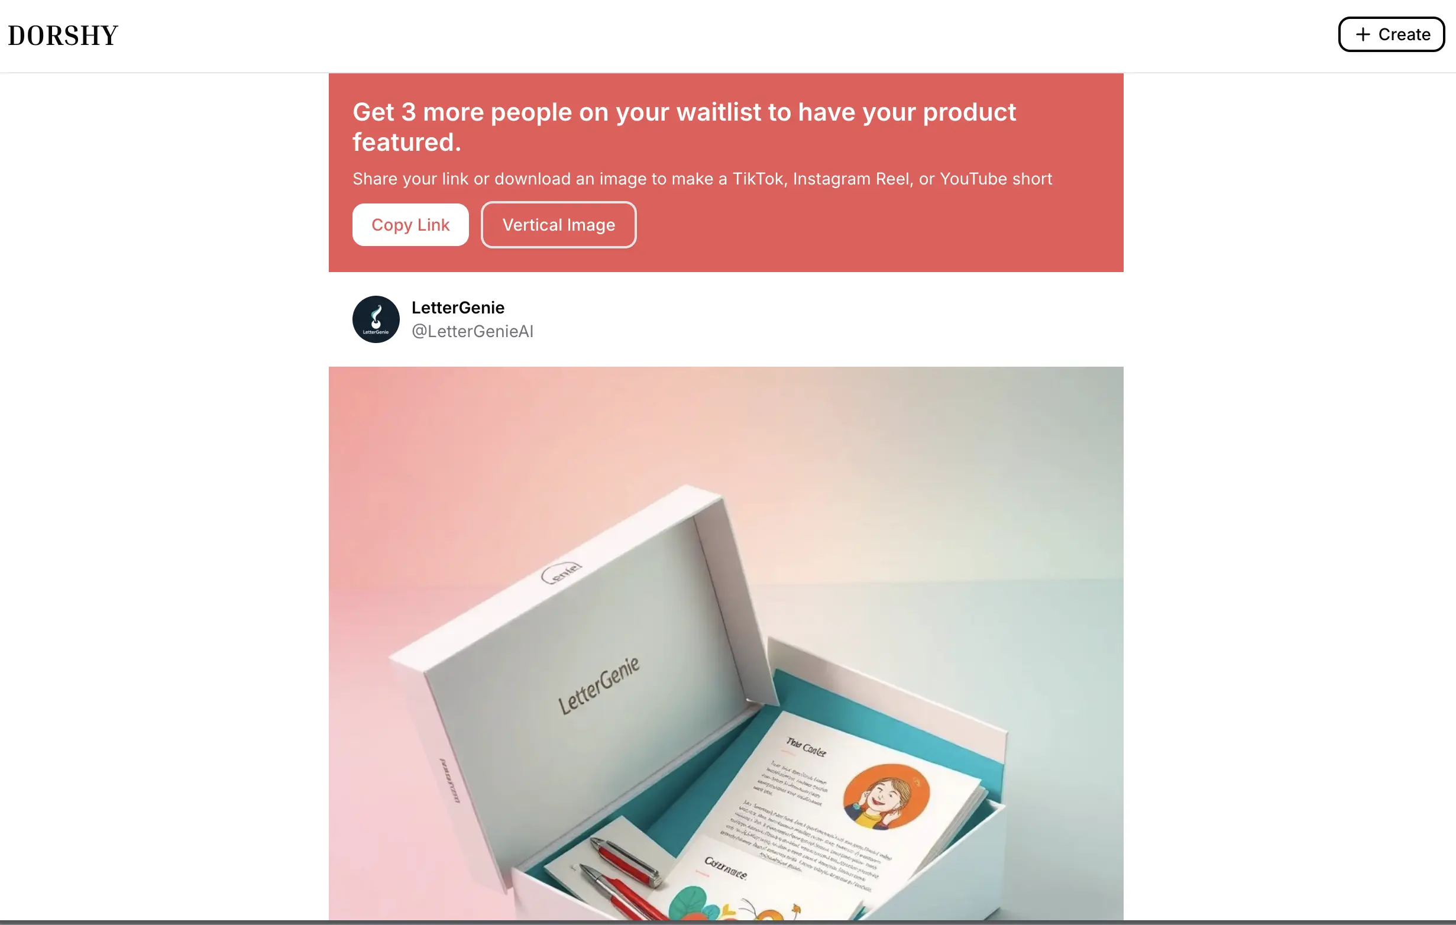Open the @LetterGenieAI handle
The height and width of the screenshot is (925, 1456).
tap(473, 331)
